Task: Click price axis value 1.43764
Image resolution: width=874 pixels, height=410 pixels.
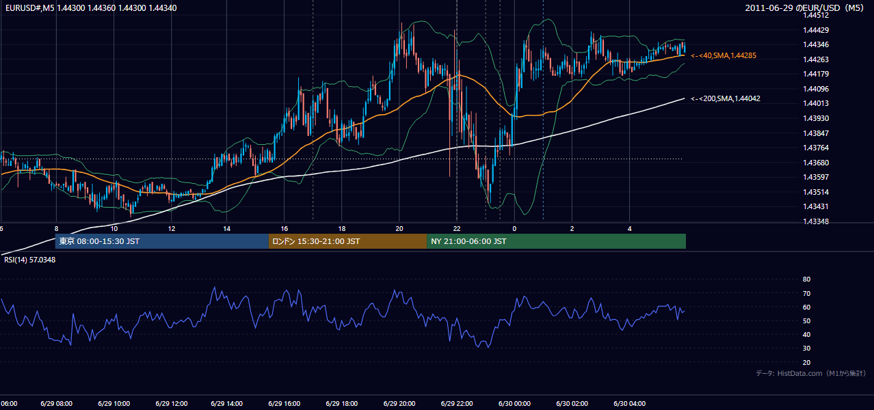Action: (816, 148)
